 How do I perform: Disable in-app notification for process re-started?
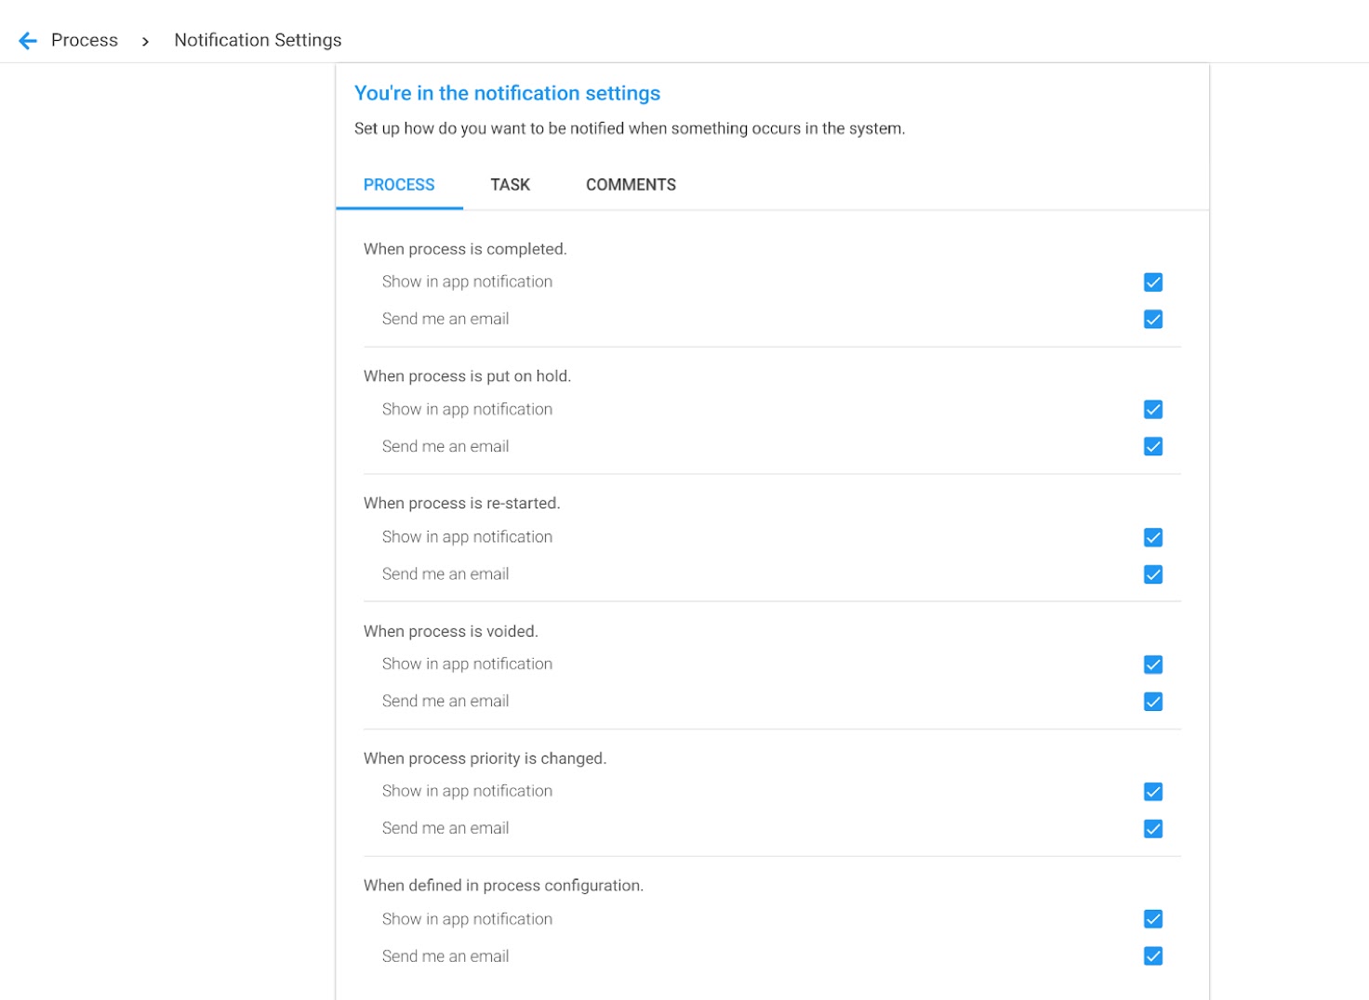pyautogui.click(x=1153, y=537)
